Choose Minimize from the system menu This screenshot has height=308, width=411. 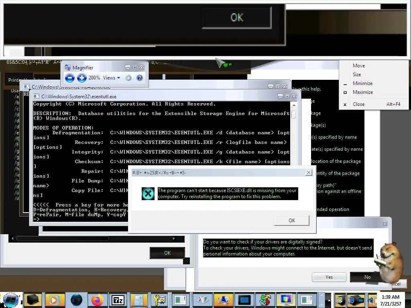click(362, 83)
